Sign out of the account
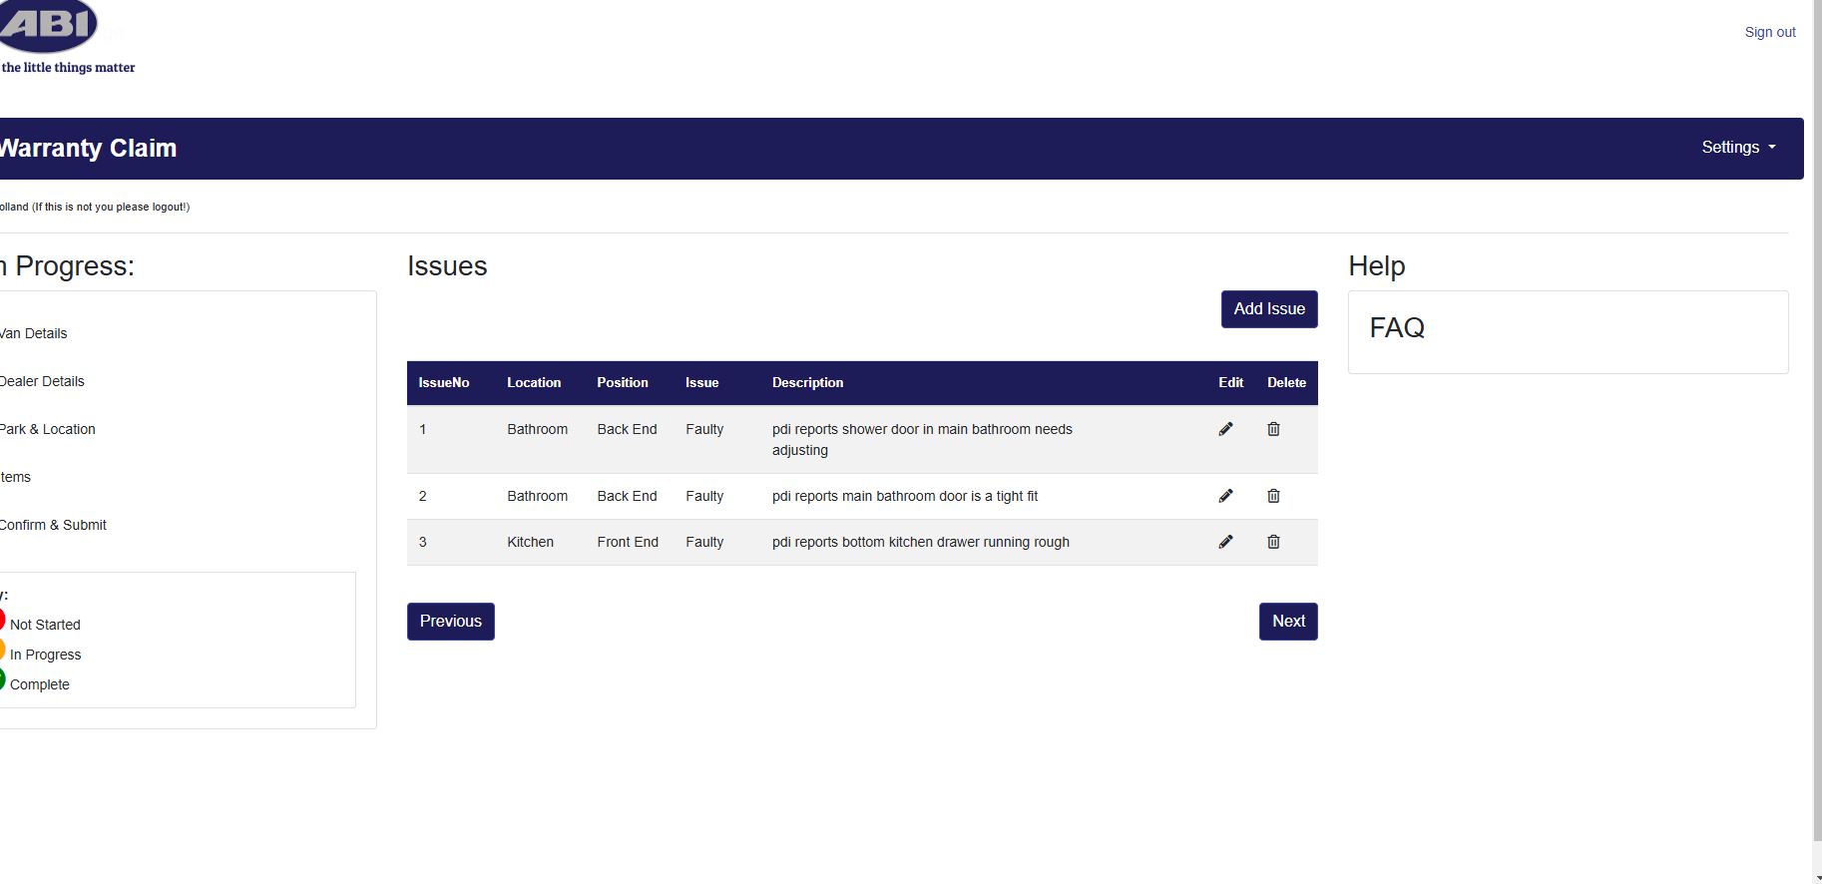This screenshot has height=884, width=1822. 1769,32
